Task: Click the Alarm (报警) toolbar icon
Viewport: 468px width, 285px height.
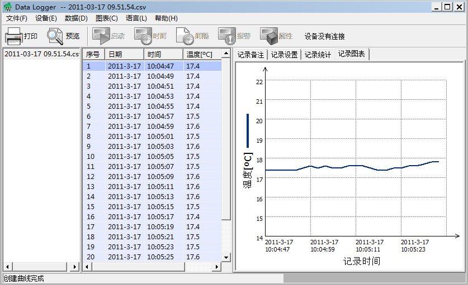Action: pyautogui.click(x=227, y=36)
